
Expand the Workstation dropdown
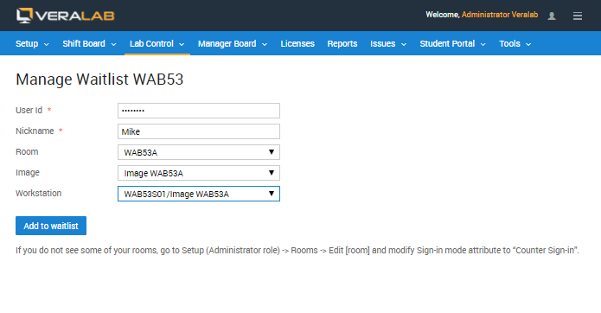[199, 194]
